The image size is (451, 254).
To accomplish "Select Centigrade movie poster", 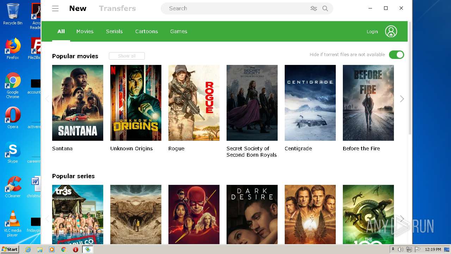I will pyautogui.click(x=310, y=103).
